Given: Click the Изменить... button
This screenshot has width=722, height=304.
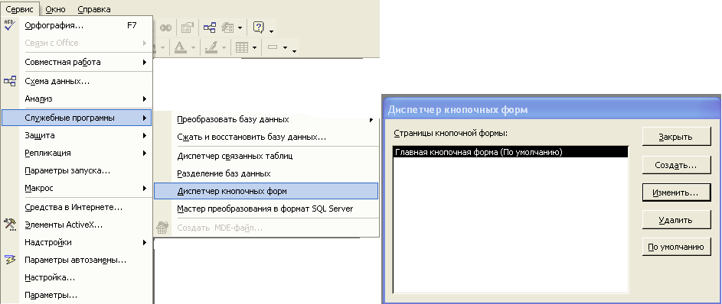Looking at the screenshot, I should [x=675, y=192].
